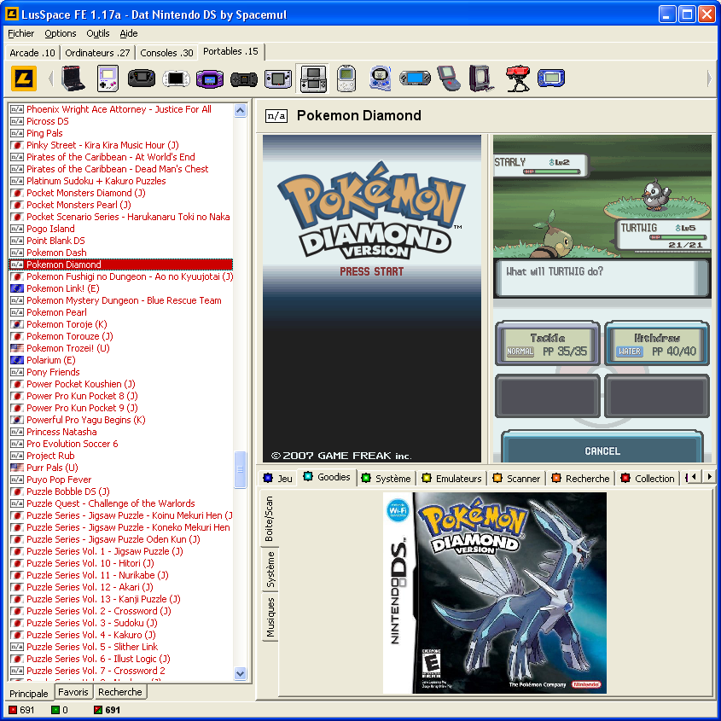Image resolution: width=721 pixels, height=721 pixels.
Task: Click the Japanese flag icon beside Pocket Monsters Diamond (J)
Action: click(x=17, y=193)
